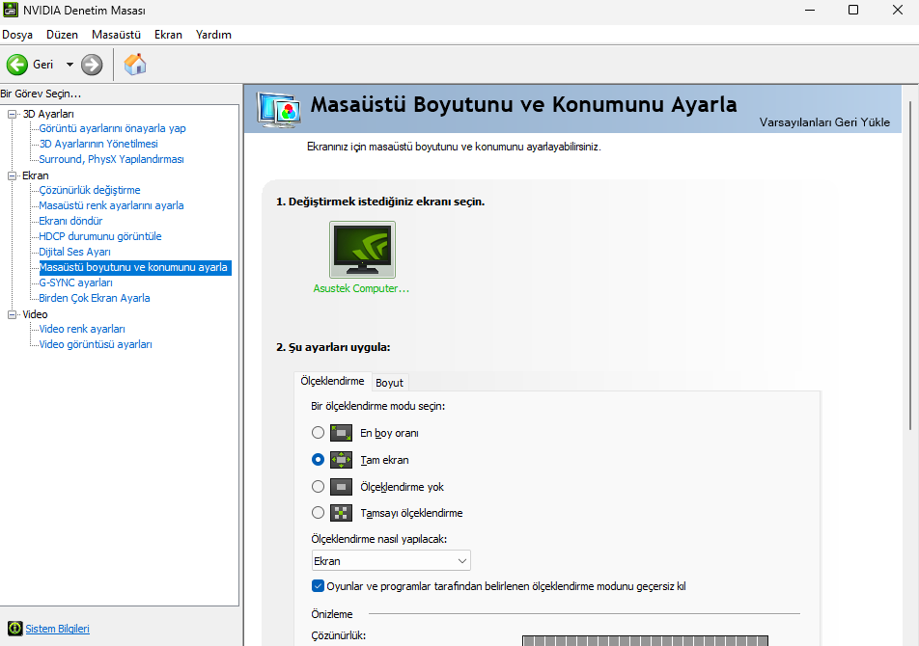
Task: Open the Geri history dropdown arrow
Action: click(70, 65)
